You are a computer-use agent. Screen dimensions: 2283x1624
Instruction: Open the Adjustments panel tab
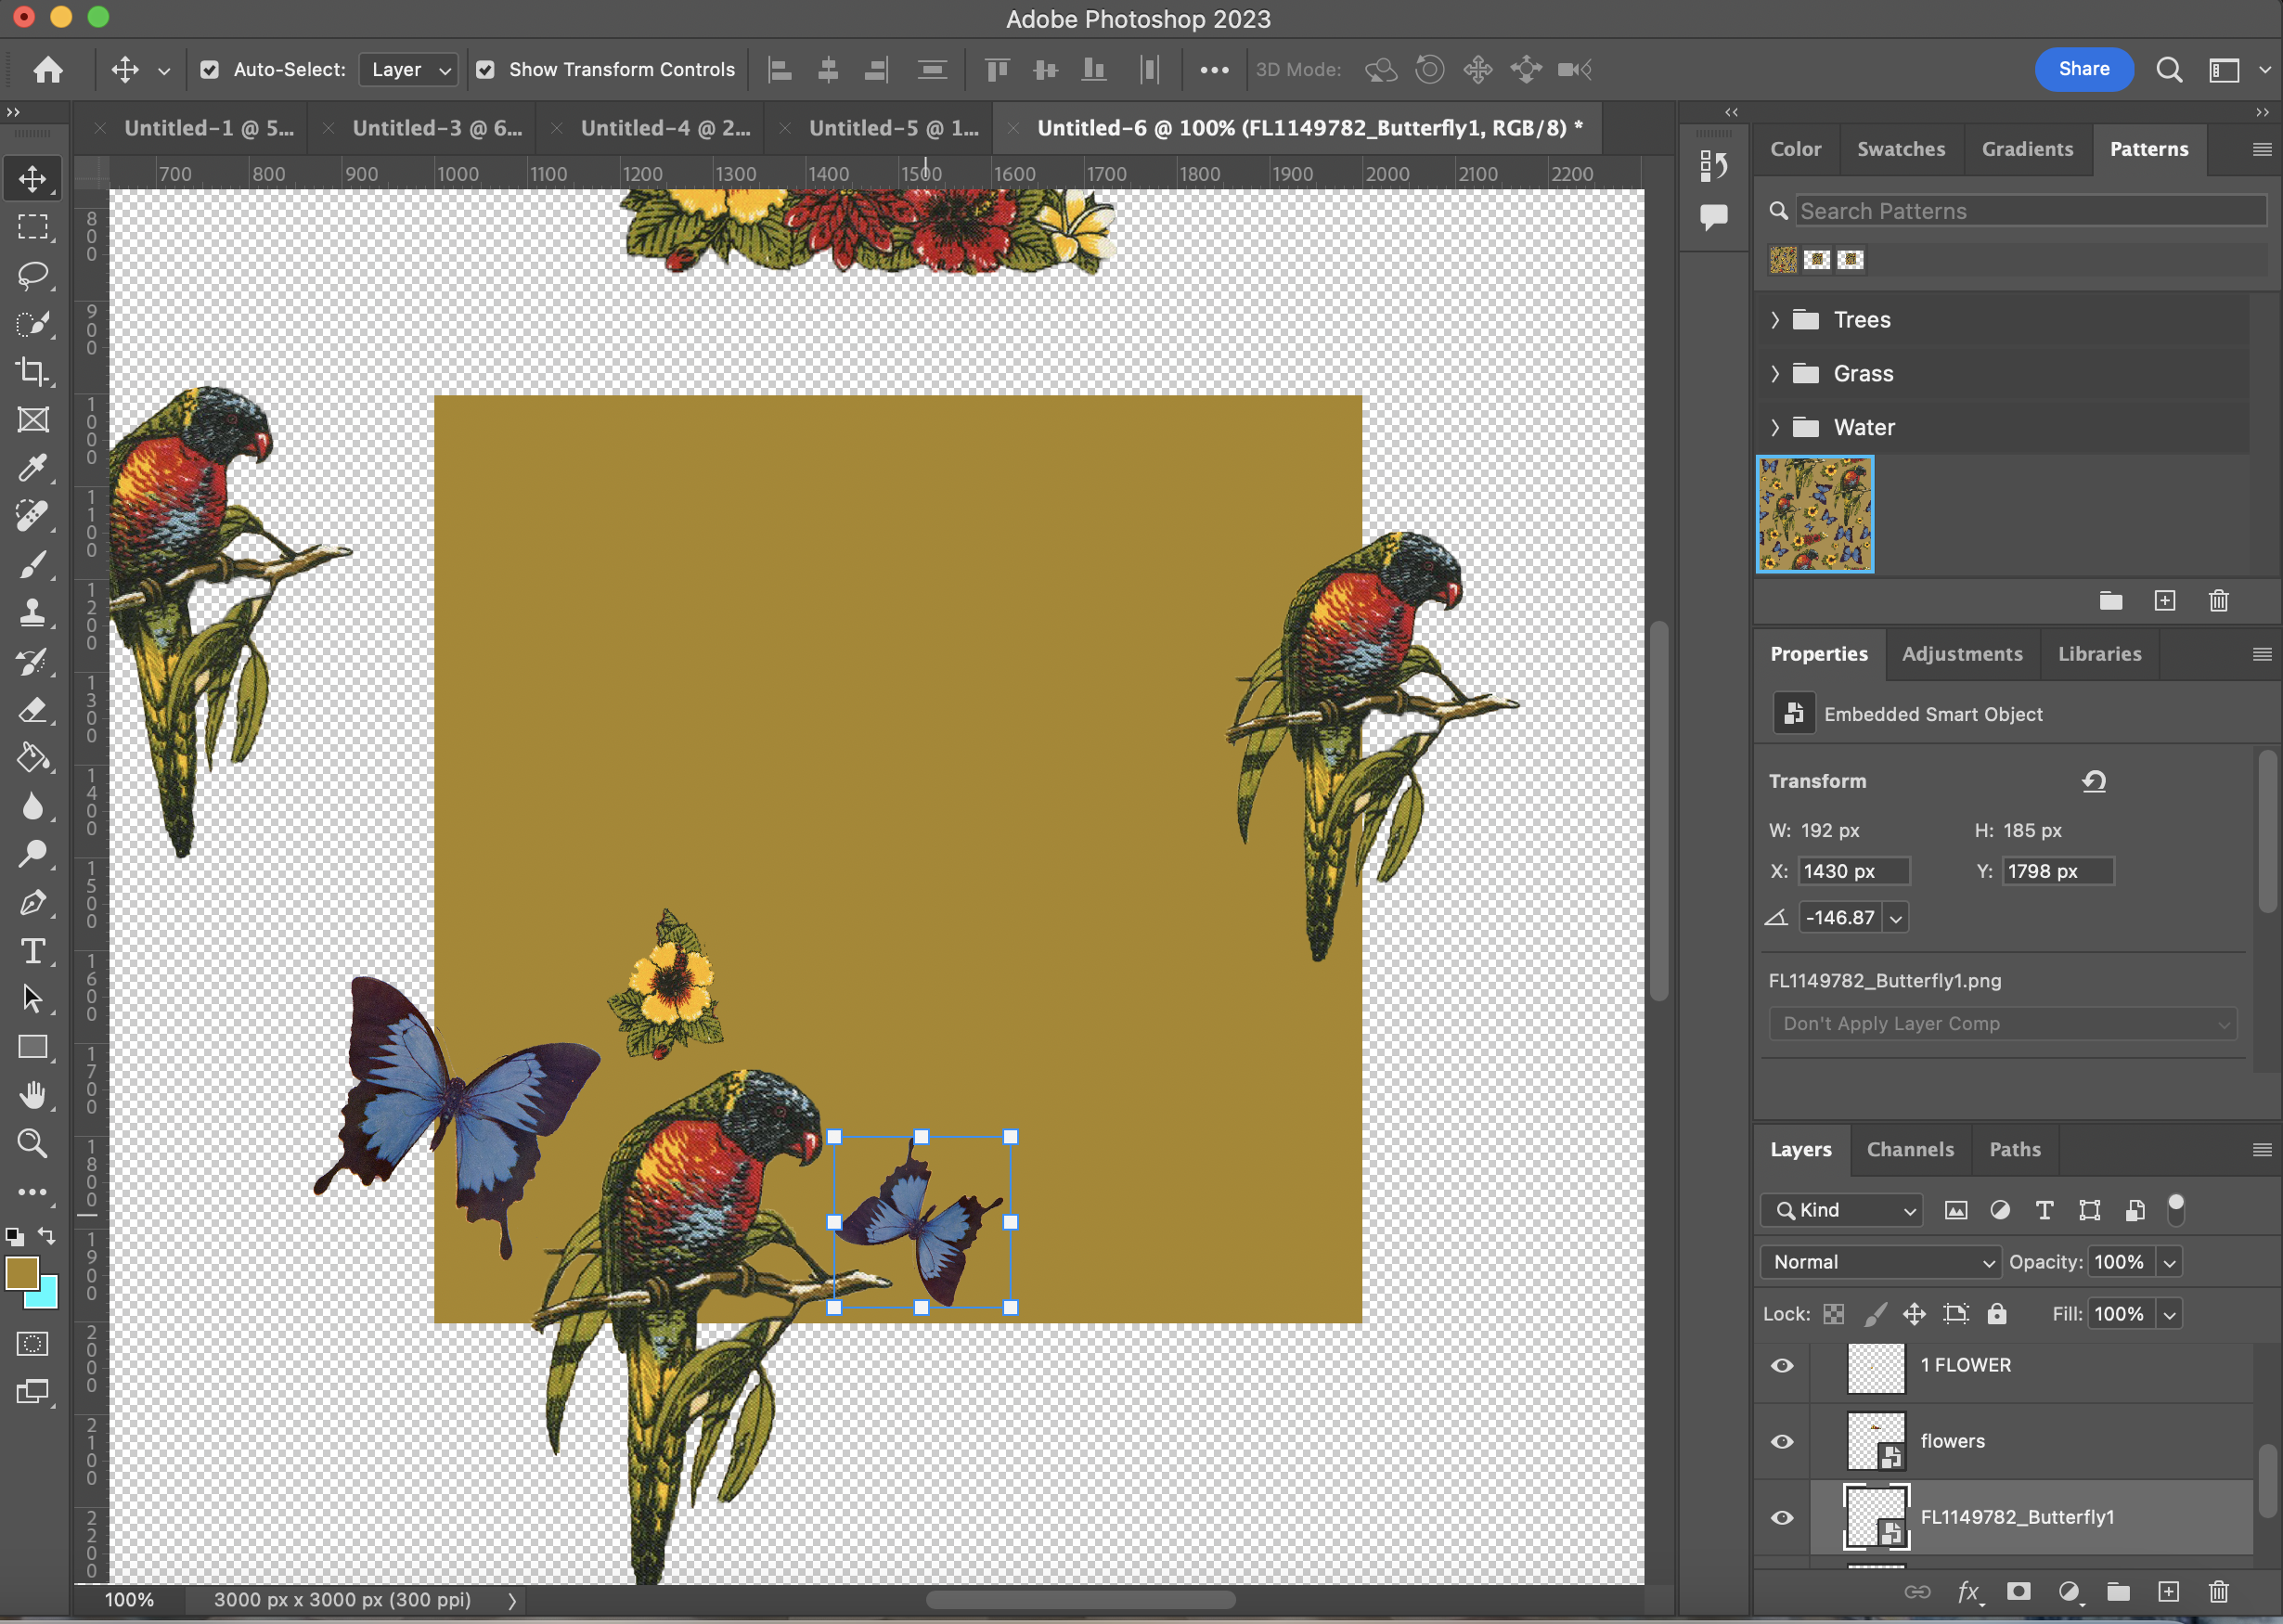1961,654
